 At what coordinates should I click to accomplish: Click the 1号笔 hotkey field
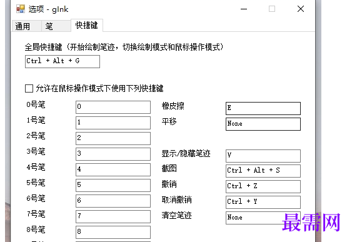tap(113, 123)
